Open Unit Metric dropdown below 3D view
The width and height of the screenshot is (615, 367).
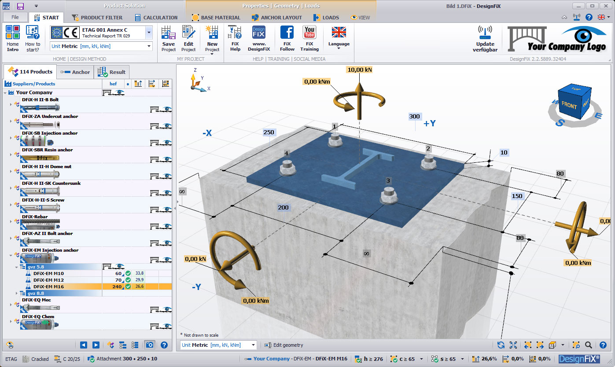pyautogui.click(x=253, y=345)
